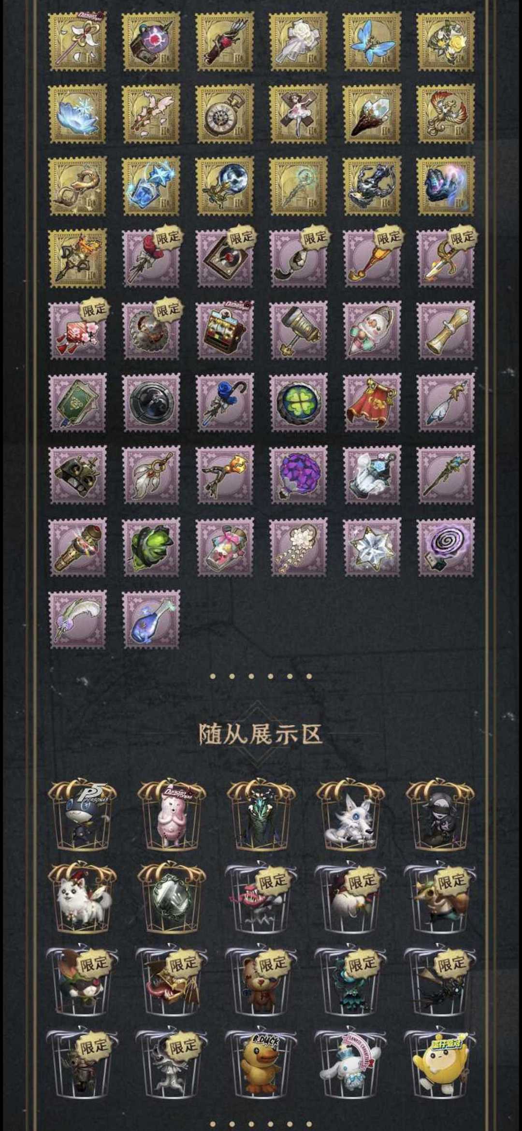Choose the four-leaf clover badge stamp
522x1131 pixels.
tap(298, 402)
